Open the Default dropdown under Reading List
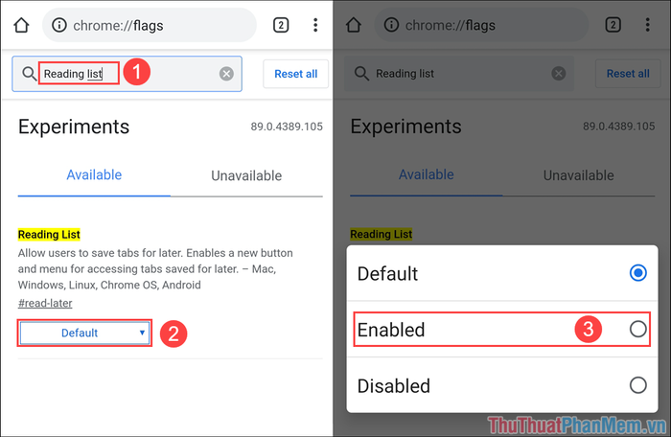Screen dimensions: 671x437 [x=84, y=333]
